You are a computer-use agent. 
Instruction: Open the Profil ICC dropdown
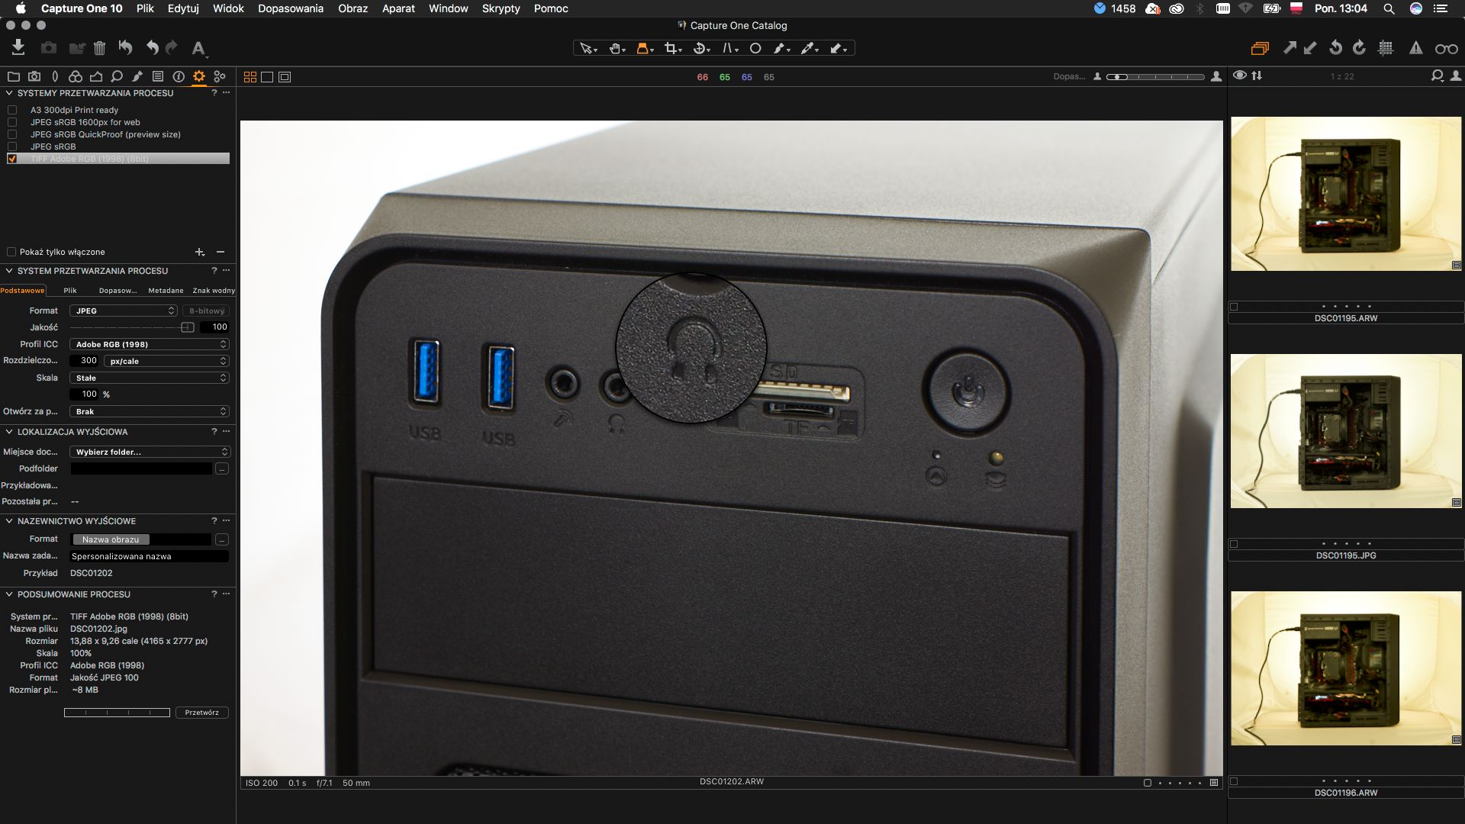click(149, 344)
